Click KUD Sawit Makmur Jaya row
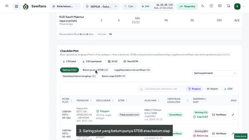The height and width of the screenshot is (140, 249). (x=149, y=20)
